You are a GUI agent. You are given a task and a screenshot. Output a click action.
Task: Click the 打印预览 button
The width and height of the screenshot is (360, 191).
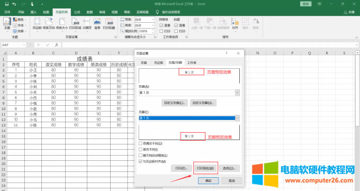click(205, 168)
